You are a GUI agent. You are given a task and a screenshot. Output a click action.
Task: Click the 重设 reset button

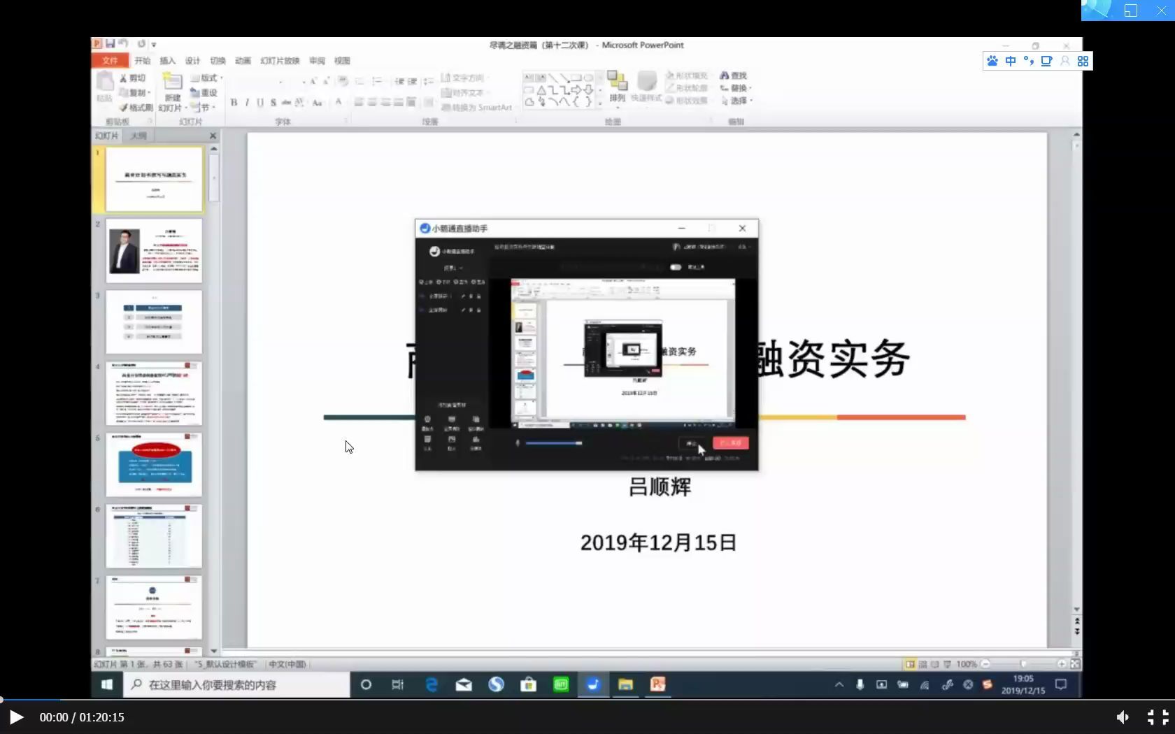tap(204, 92)
